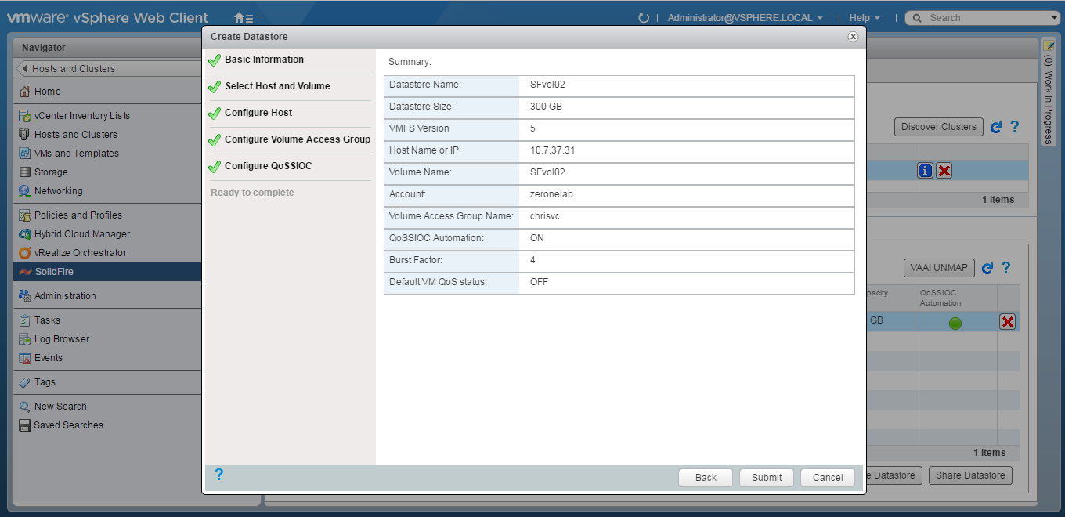The image size is (1065, 517).
Task: Click the 10.7.37.31 host IP value
Action: click(552, 150)
